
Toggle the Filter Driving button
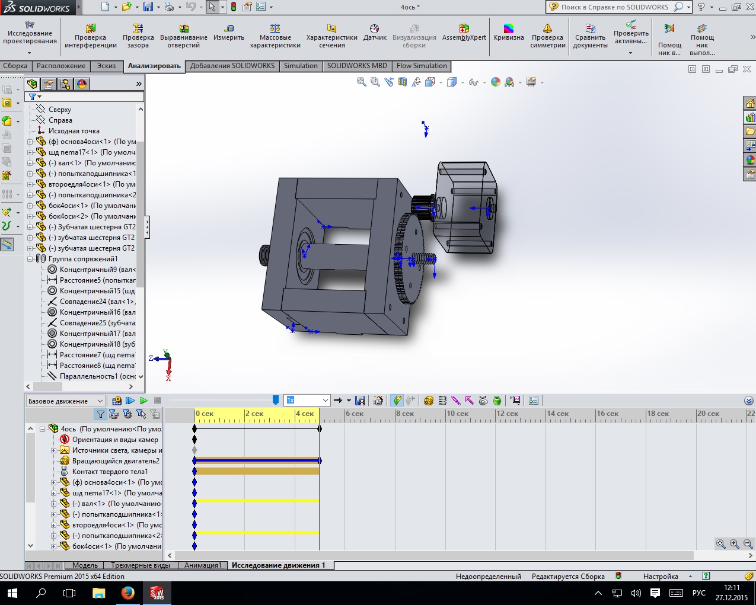pyautogui.click(x=127, y=414)
